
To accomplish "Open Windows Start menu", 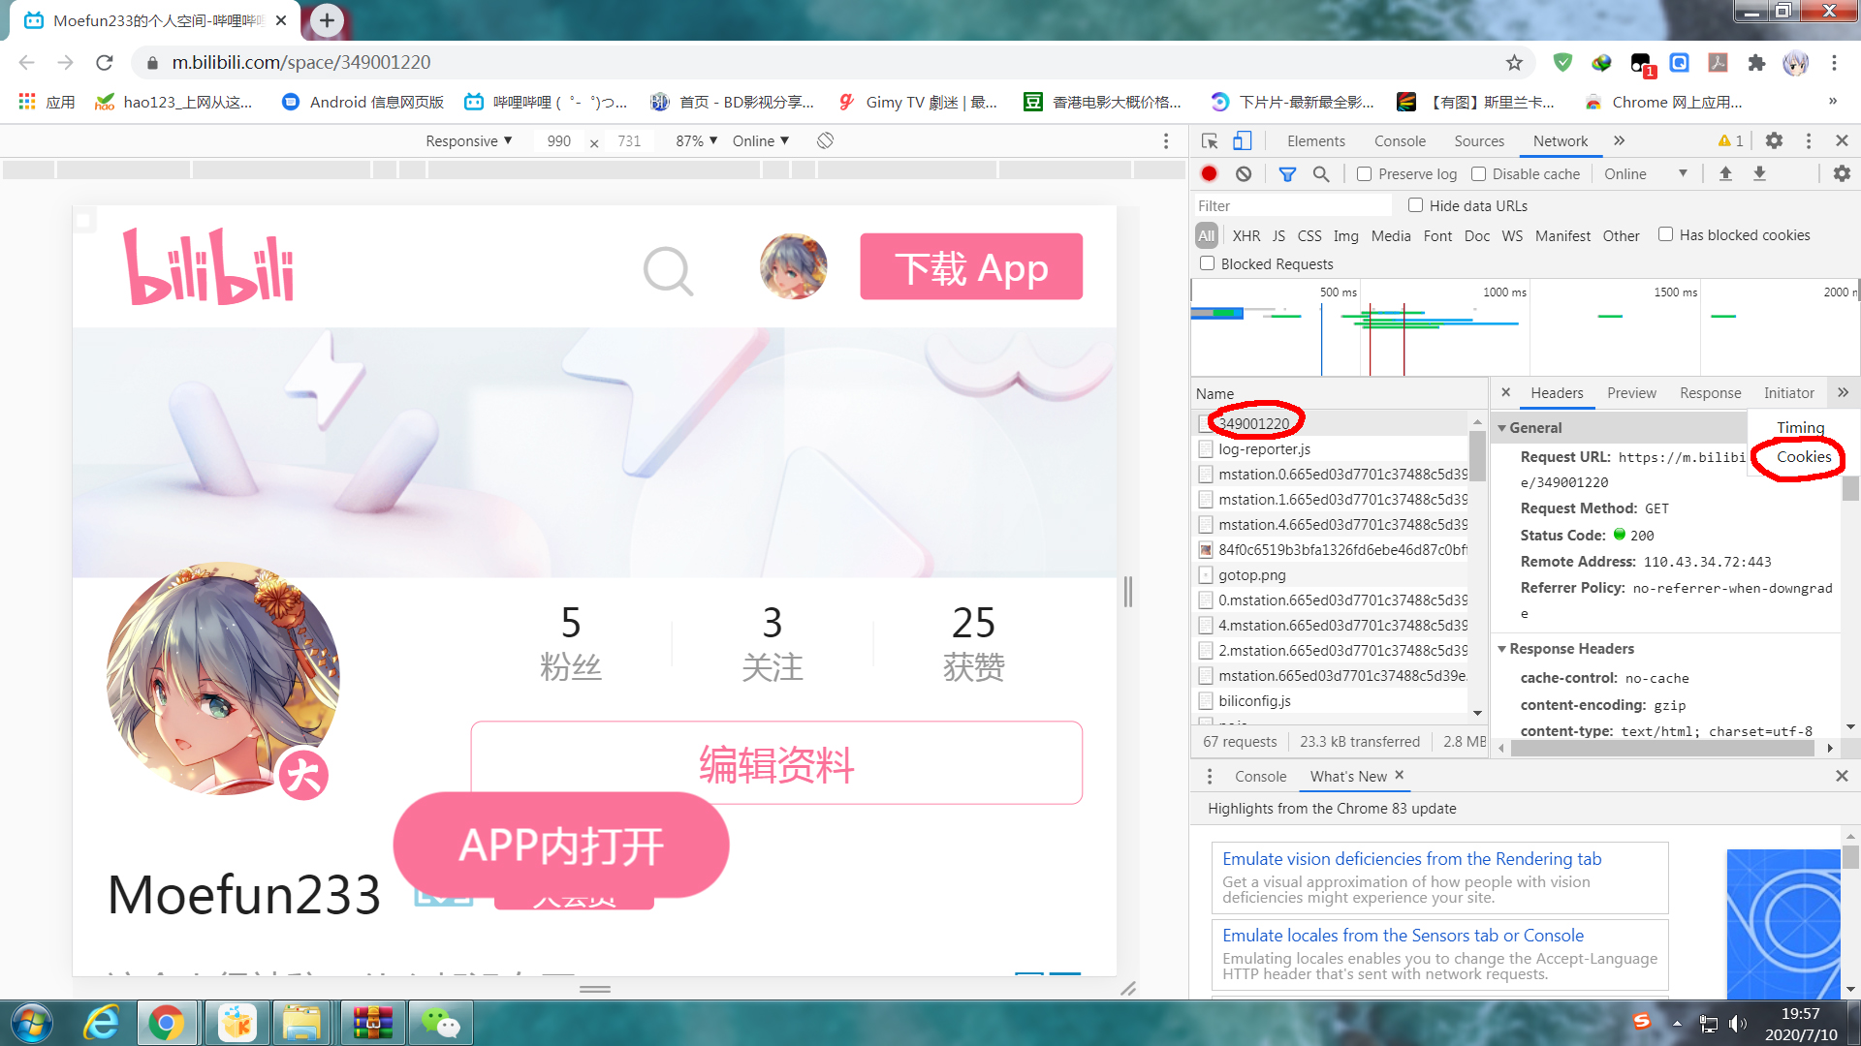I will [32, 1023].
